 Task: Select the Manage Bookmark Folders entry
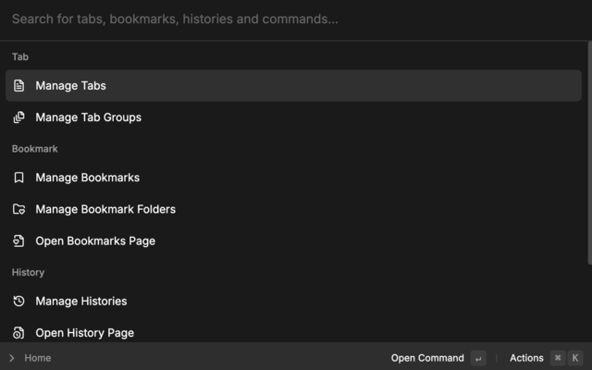click(105, 209)
